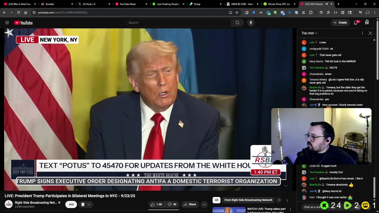Click the browser home button
This screenshot has width=379, height=213.
25,12
